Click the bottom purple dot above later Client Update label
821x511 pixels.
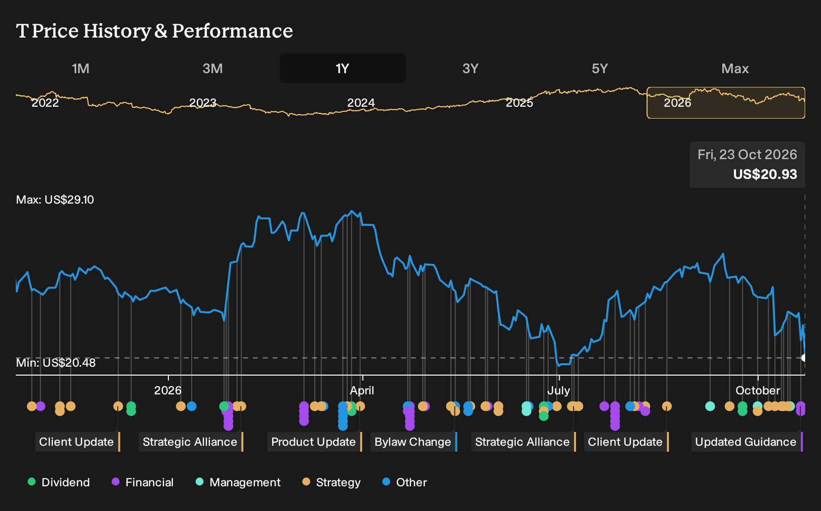pos(615,426)
